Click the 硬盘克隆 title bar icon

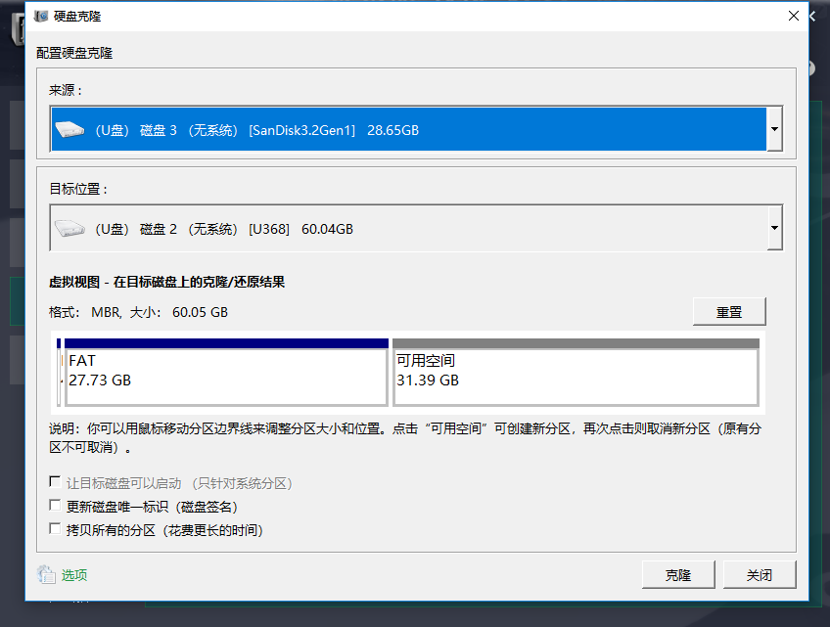tap(40, 16)
